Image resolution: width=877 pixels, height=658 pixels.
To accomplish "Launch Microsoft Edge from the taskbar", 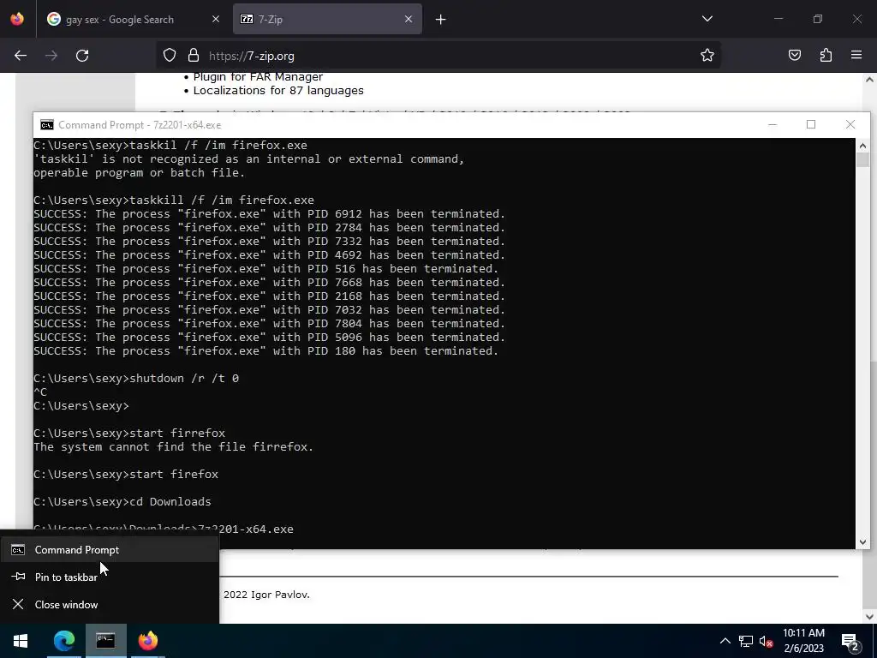I will [63, 641].
